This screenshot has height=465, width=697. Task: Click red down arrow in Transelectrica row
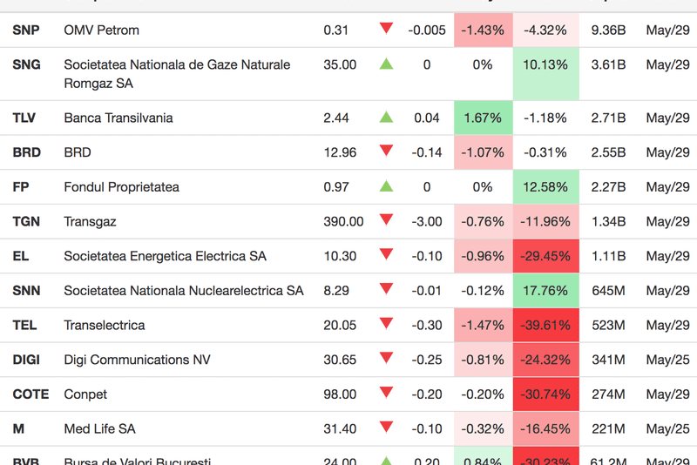click(386, 324)
